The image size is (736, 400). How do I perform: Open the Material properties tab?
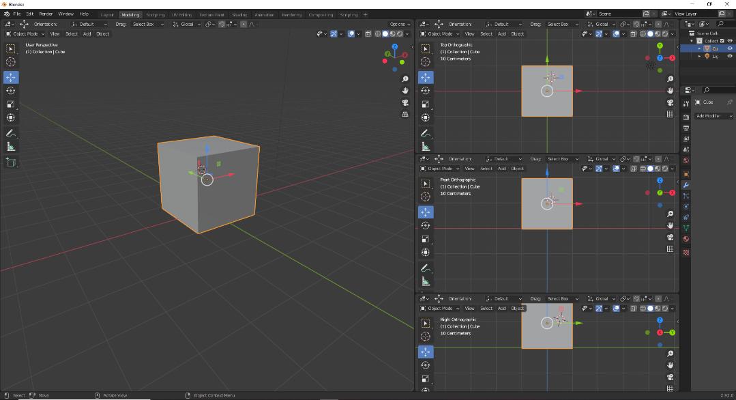click(x=686, y=239)
